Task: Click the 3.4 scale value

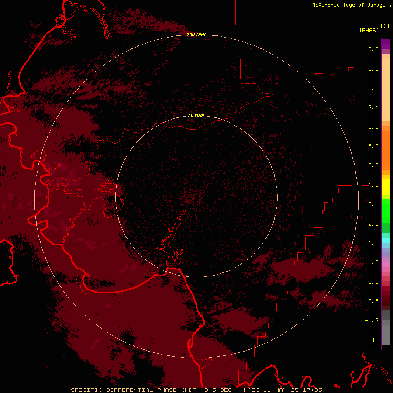Action: click(x=373, y=204)
